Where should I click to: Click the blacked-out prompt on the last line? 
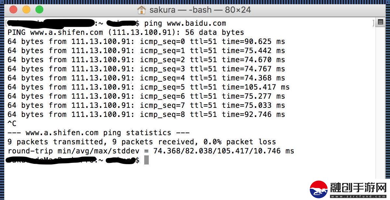(72, 160)
